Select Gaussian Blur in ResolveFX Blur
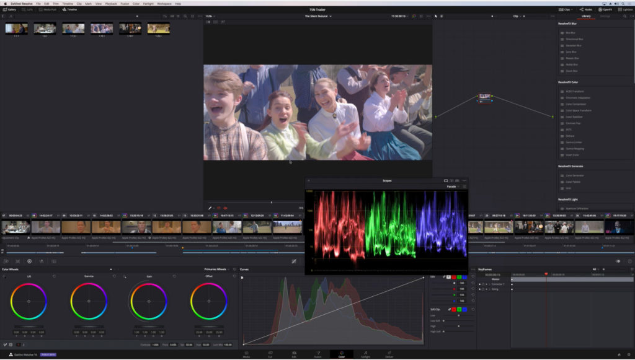 pyautogui.click(x=574, y=45)
